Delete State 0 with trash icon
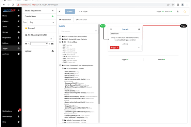This screenshot has height=127, width=191. (139, 29)
